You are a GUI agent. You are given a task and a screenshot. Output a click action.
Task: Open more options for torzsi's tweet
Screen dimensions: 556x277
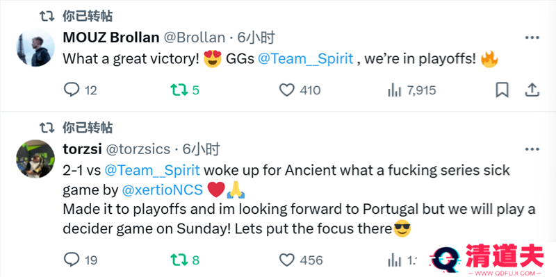tap(532, 149)
